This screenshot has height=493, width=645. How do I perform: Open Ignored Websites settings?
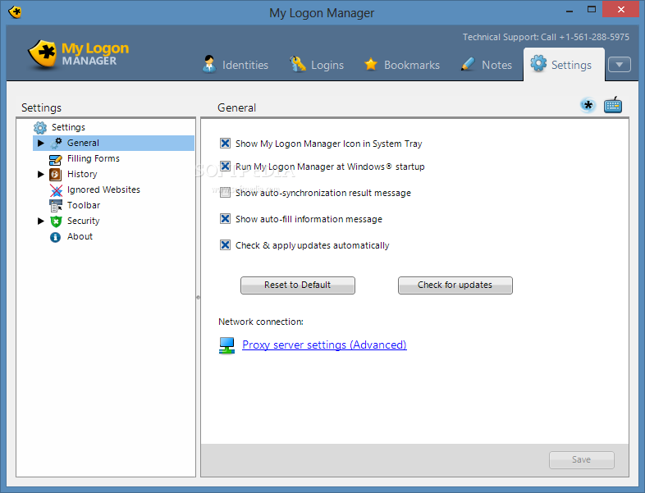(103, 189)
